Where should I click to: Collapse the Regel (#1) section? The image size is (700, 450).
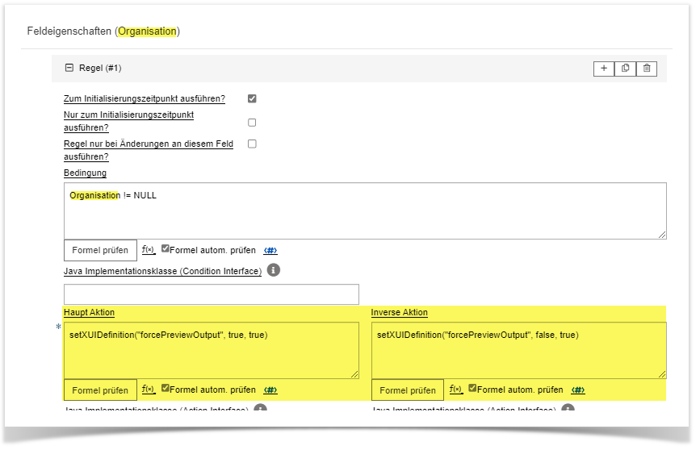coord(69,69)
